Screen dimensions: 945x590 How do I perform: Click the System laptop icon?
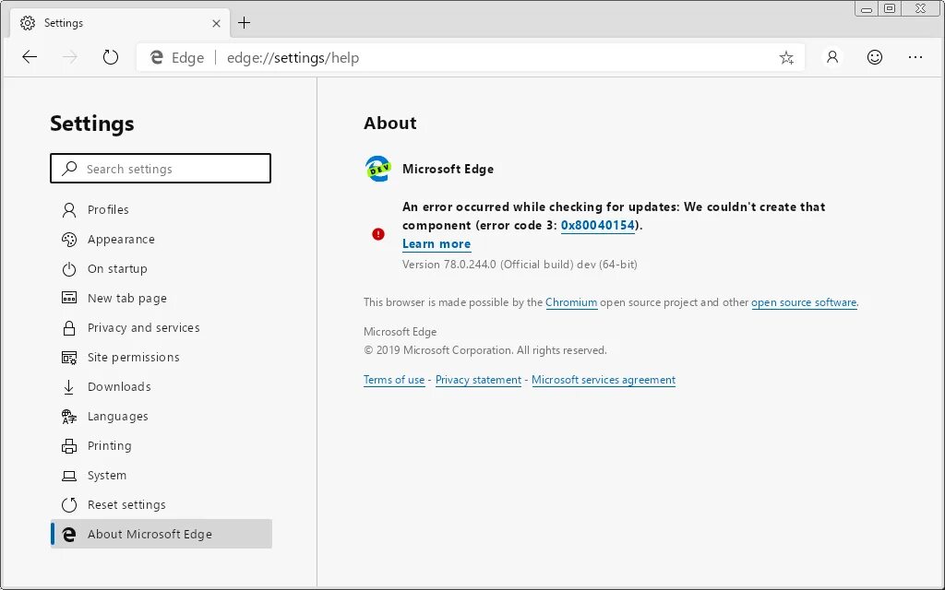[69, 477]
